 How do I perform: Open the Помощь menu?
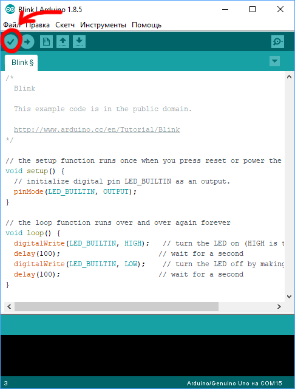coord(147,25)
